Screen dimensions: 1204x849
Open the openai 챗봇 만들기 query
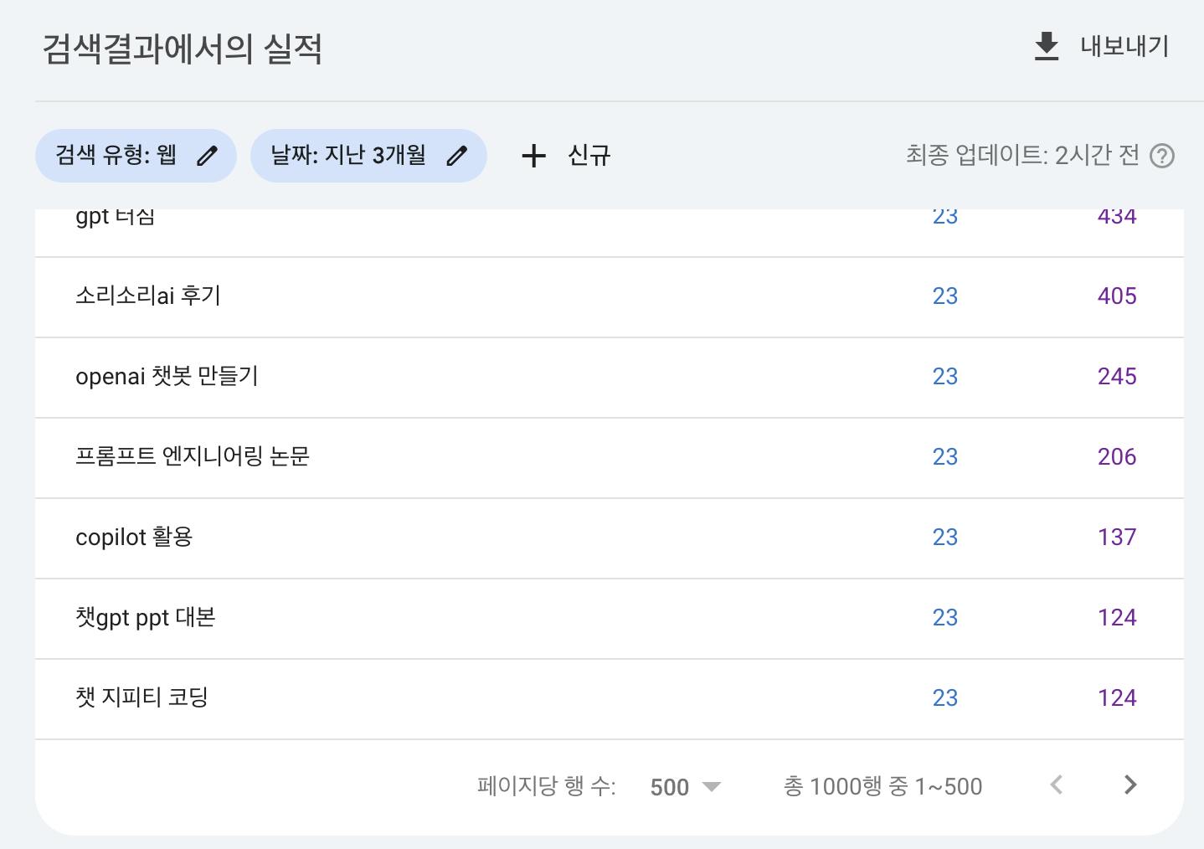coord(167,377)
